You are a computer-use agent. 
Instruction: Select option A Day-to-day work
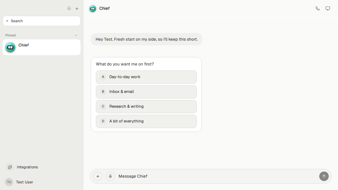[146, 77]
